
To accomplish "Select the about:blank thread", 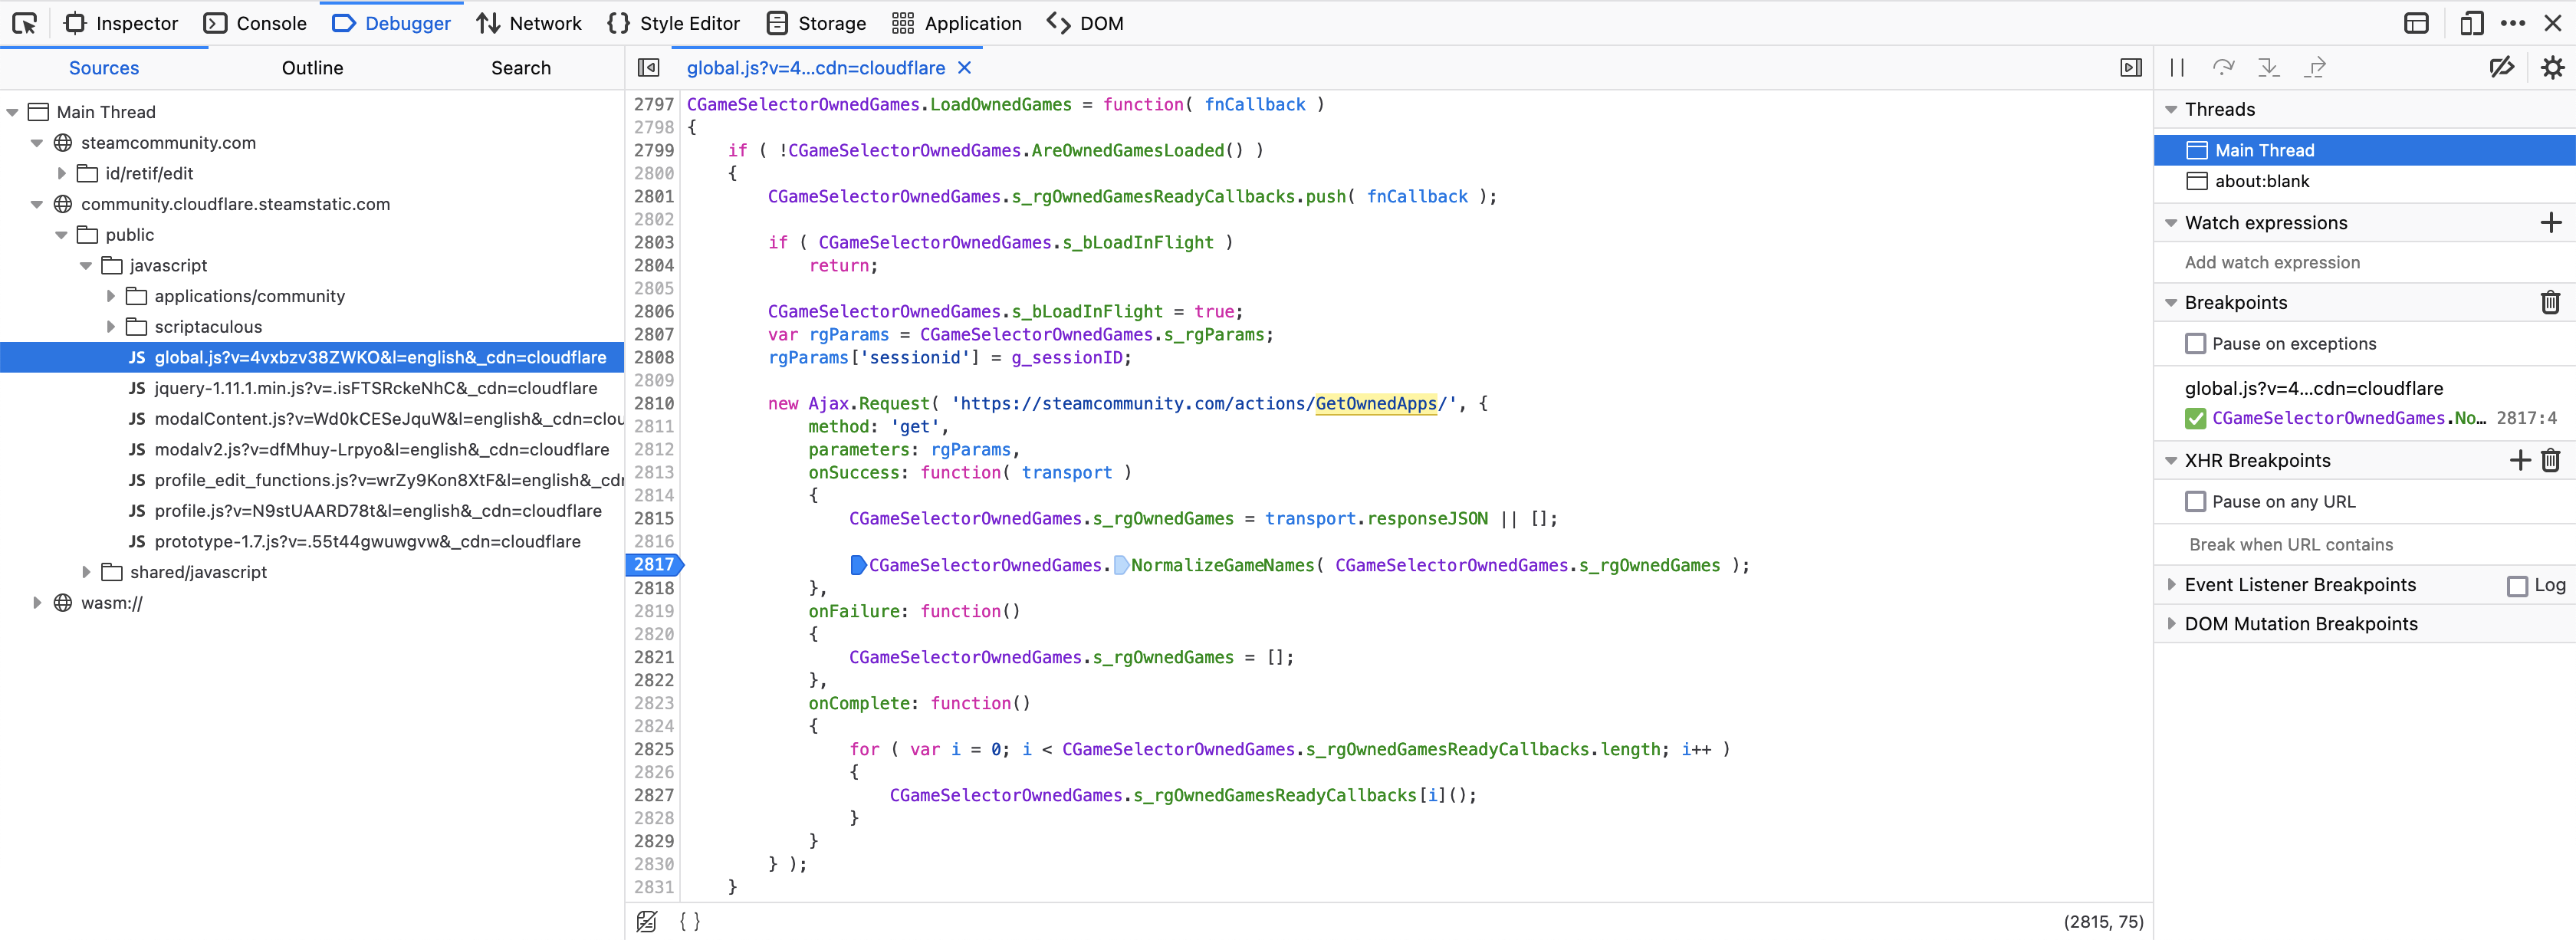I will [x=2364, y=182].
